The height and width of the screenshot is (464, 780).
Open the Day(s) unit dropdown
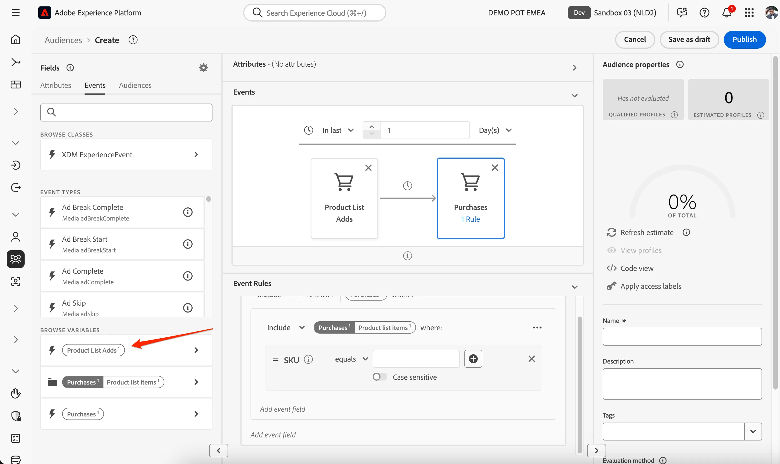495,130
